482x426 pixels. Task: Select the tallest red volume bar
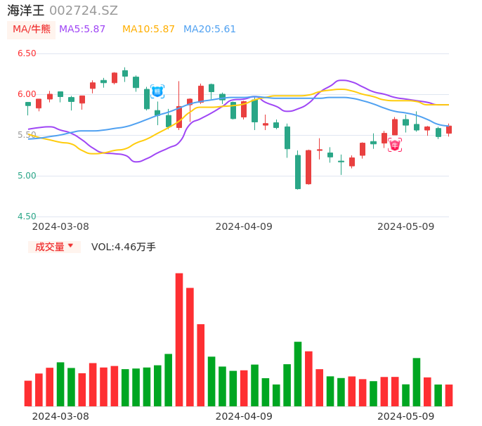point(179,339)
